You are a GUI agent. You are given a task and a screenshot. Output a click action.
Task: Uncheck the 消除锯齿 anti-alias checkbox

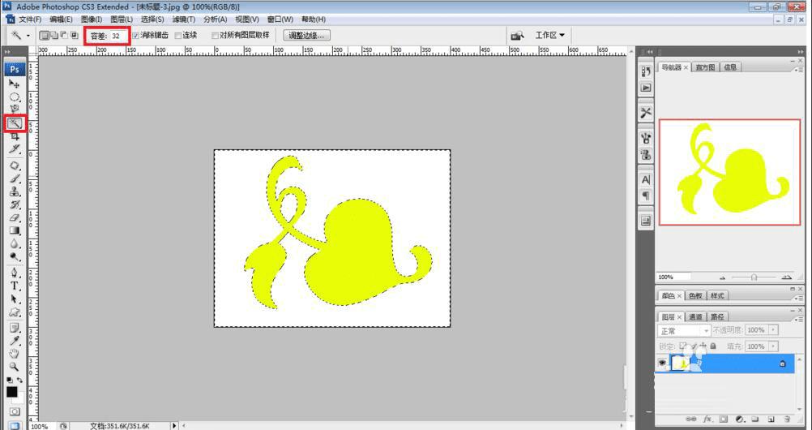[x=135, y=35]
